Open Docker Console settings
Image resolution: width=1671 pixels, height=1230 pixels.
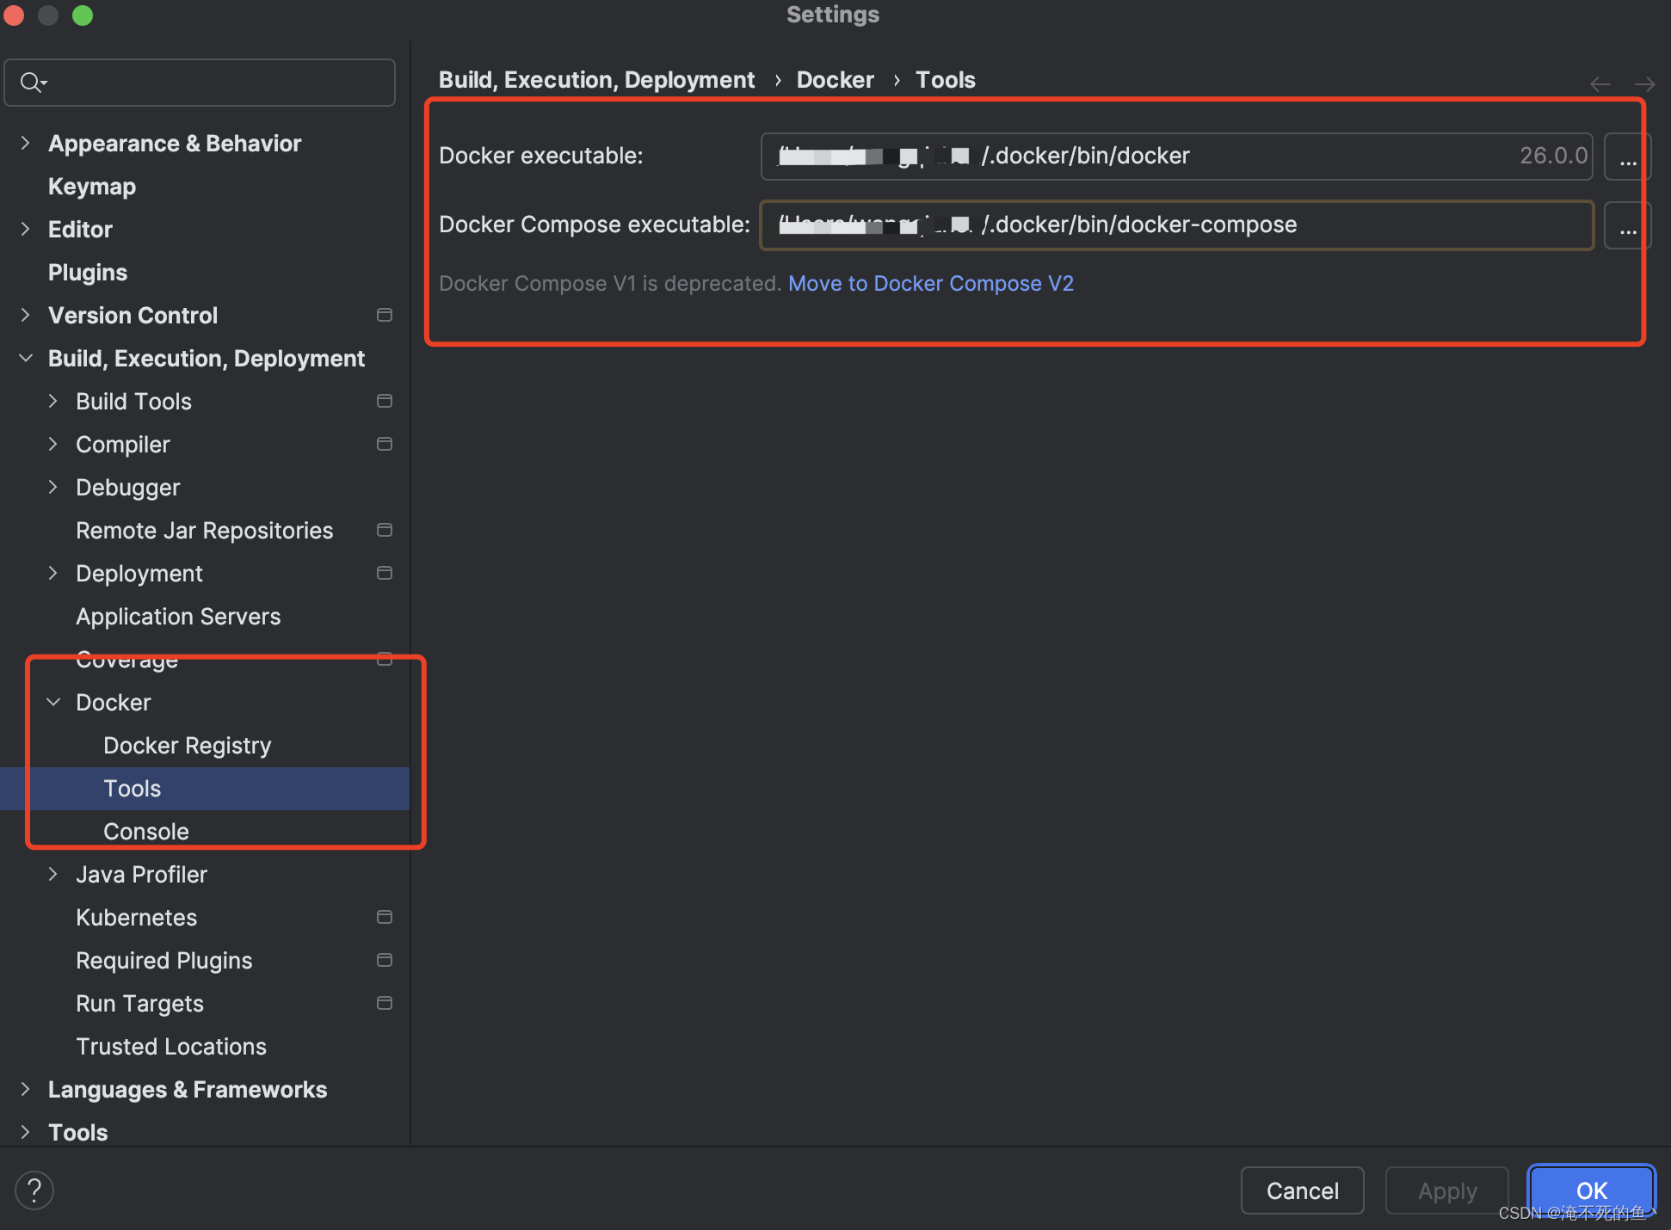(146, 831)
